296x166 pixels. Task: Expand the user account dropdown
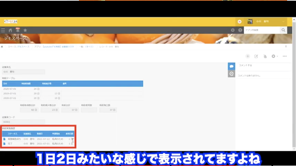click(283, 21)
